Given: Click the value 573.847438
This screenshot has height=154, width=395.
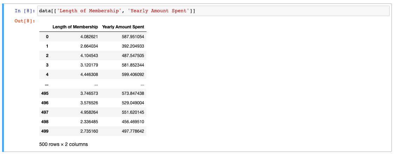Looking at the screenshot, I should (x=133, y=93).
